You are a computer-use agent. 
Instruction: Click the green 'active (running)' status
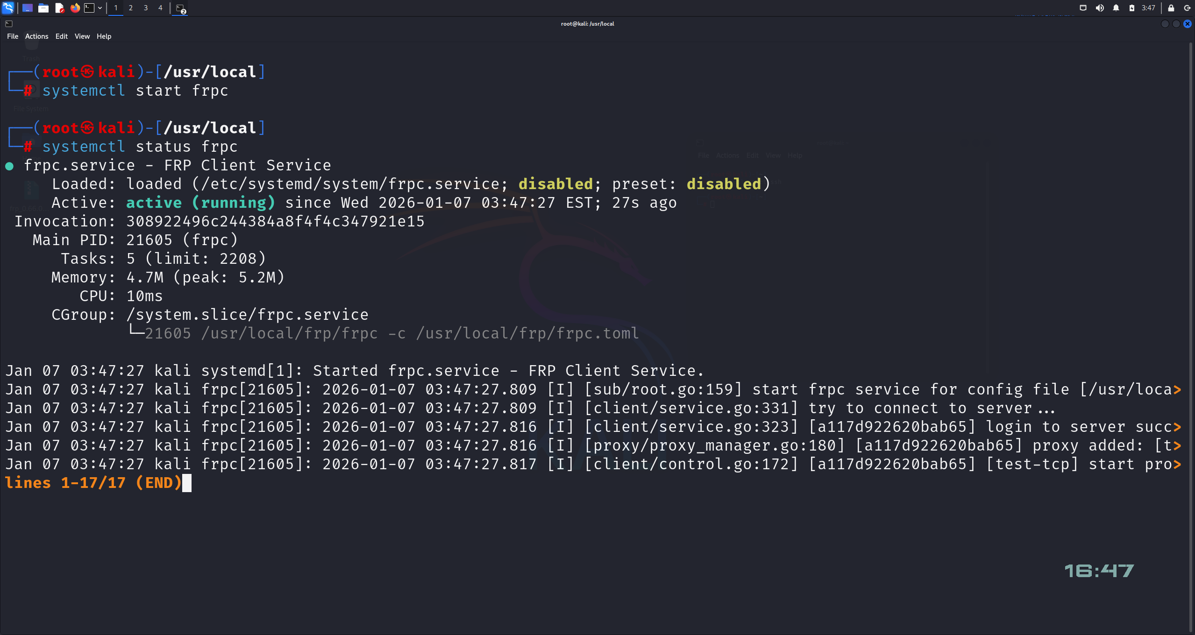tap(201, 203)
